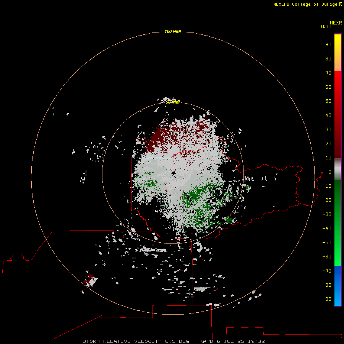This screenshot has width=344, height=344.
Task: Click the 0 value on the velocity scale
Action: pyautogui.click(x=330, y=172)
